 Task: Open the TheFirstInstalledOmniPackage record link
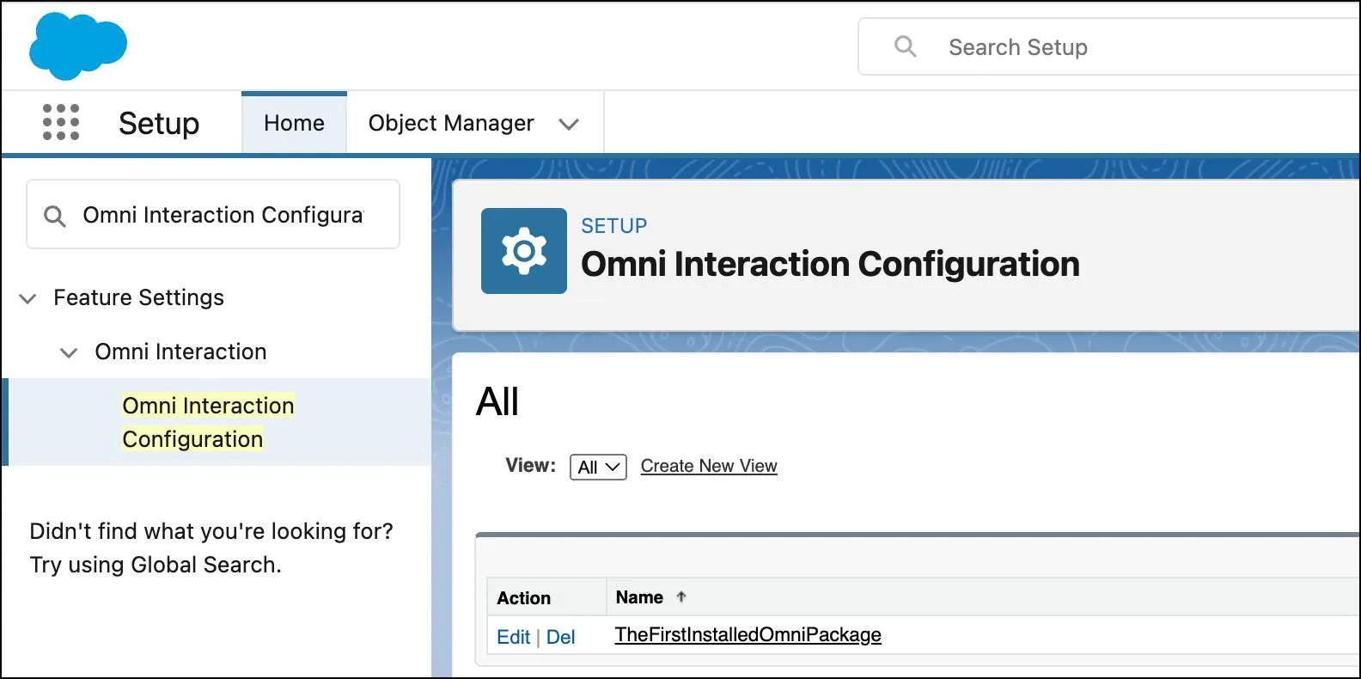coord(748,634)
